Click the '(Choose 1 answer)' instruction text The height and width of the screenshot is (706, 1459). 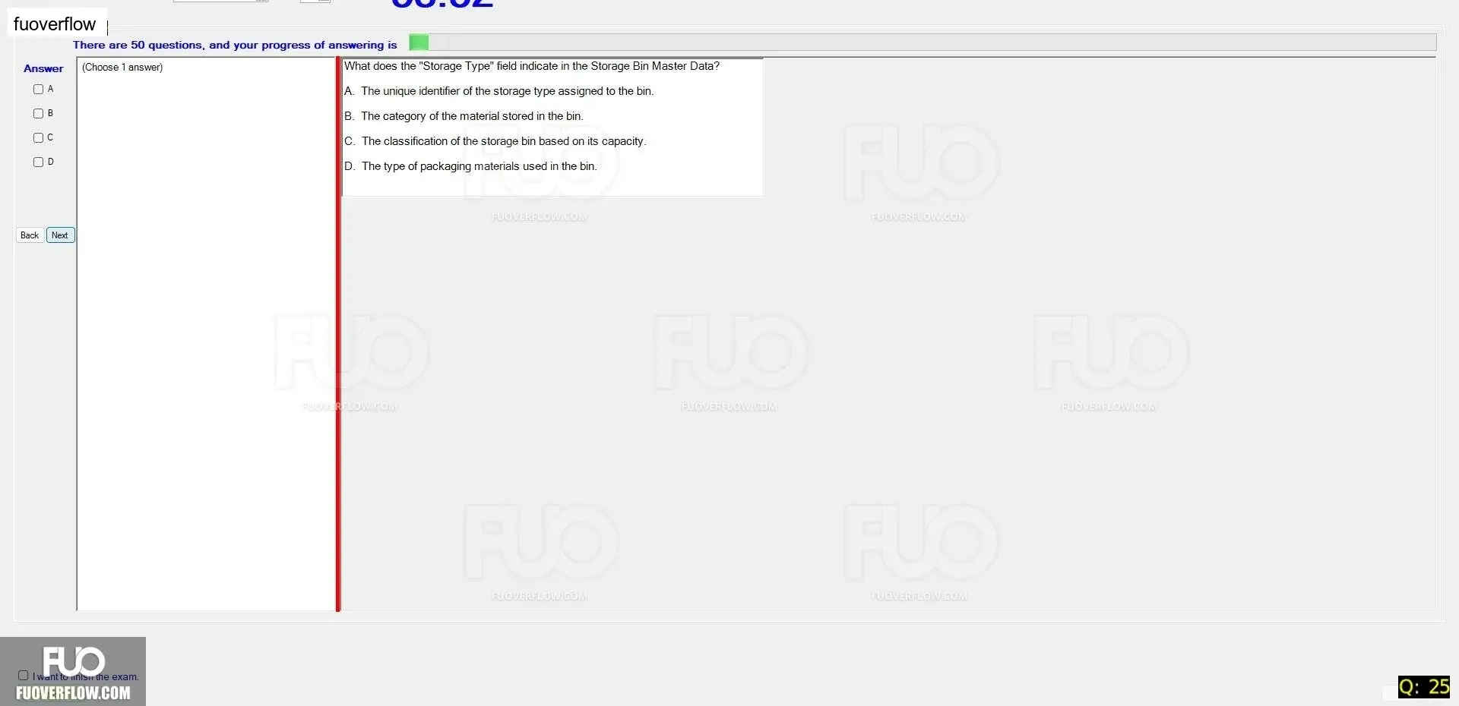tap(122, 68)
